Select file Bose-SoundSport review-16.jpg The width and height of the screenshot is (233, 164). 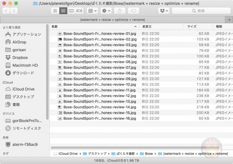pyautogui.click(x=141, y=118)
